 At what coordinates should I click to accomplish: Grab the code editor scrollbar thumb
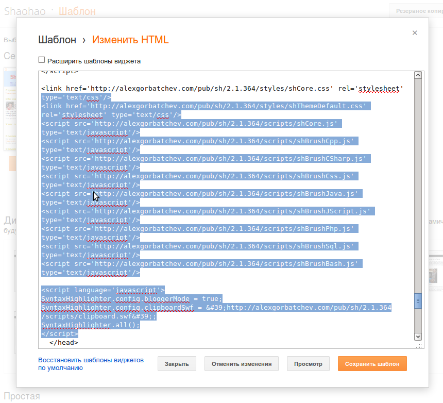(418, 301)
